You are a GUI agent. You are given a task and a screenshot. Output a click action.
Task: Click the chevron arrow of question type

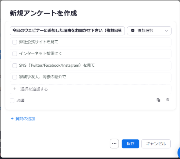(167, 31)
